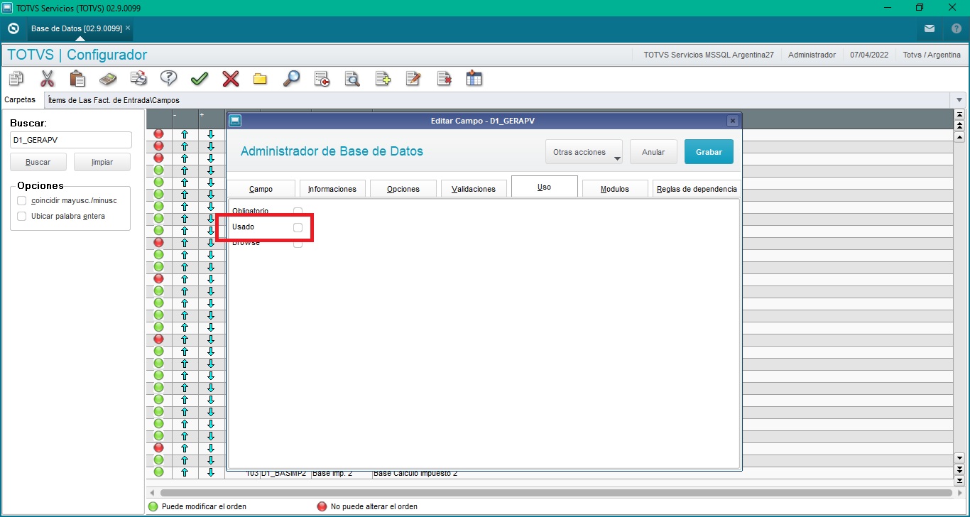
Task: Select the Uso tab
Action: 545,187
